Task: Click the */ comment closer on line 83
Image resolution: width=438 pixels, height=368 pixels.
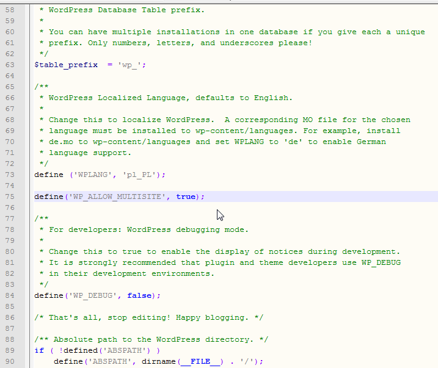Action: [44, 284]
